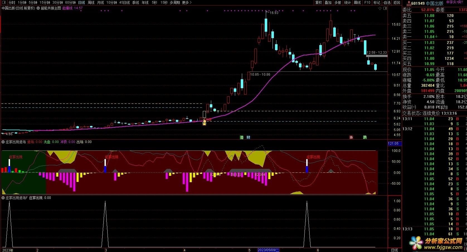Switch to 分时 intraday chart
The width and height of the screenshot is (467, 252).
tap(12, 3)
